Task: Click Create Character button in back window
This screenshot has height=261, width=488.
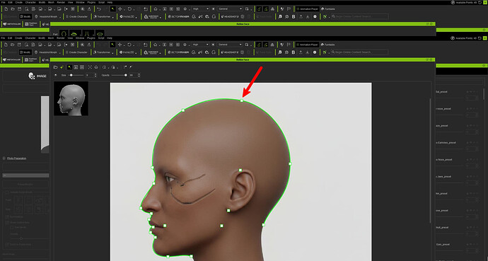Action: pos(76,16)
